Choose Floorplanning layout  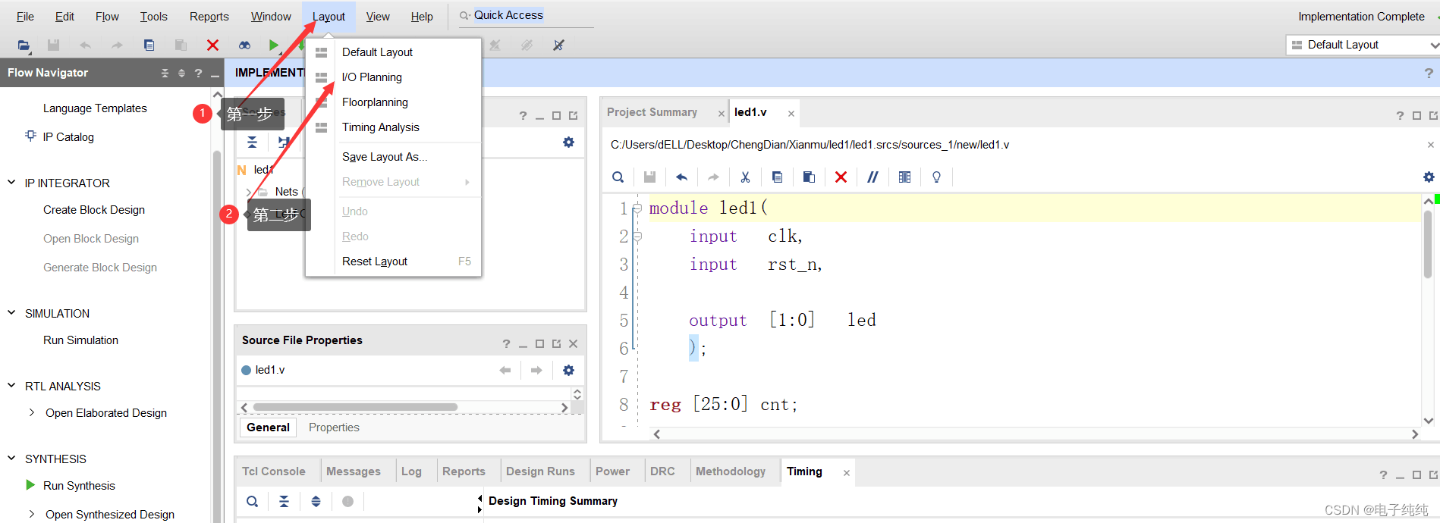(x=393, y=102)
